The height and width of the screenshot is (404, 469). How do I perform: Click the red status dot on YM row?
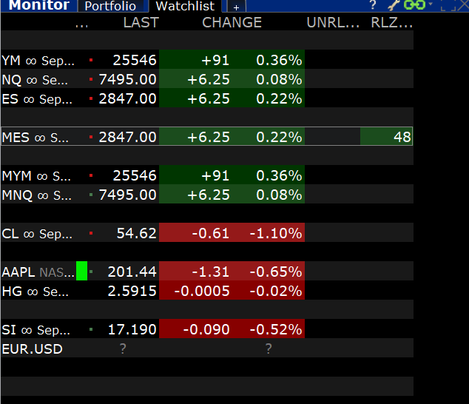click(91, 60)
